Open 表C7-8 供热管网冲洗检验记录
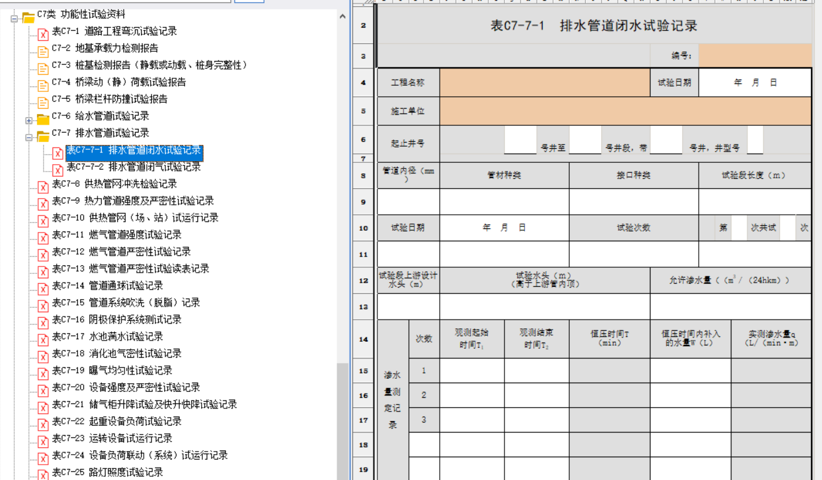 [x=114, y=183]
